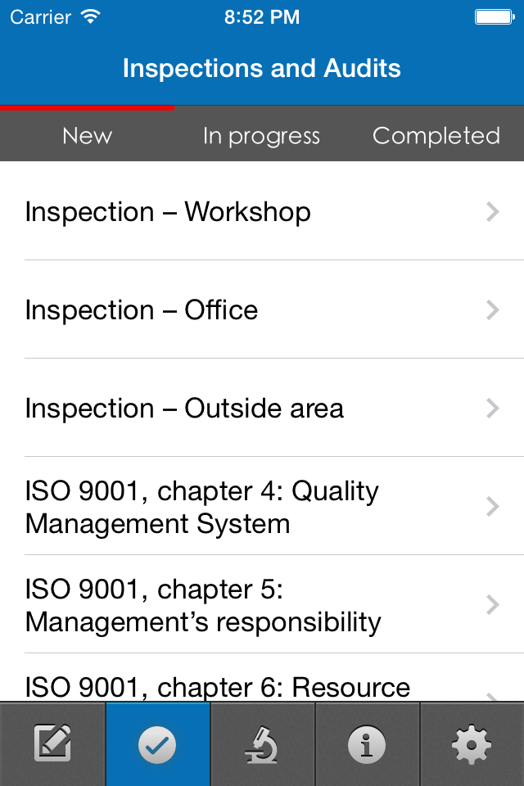
Task: Tap the Wi-Fi status icon
Action: click(x=91, y=16)
